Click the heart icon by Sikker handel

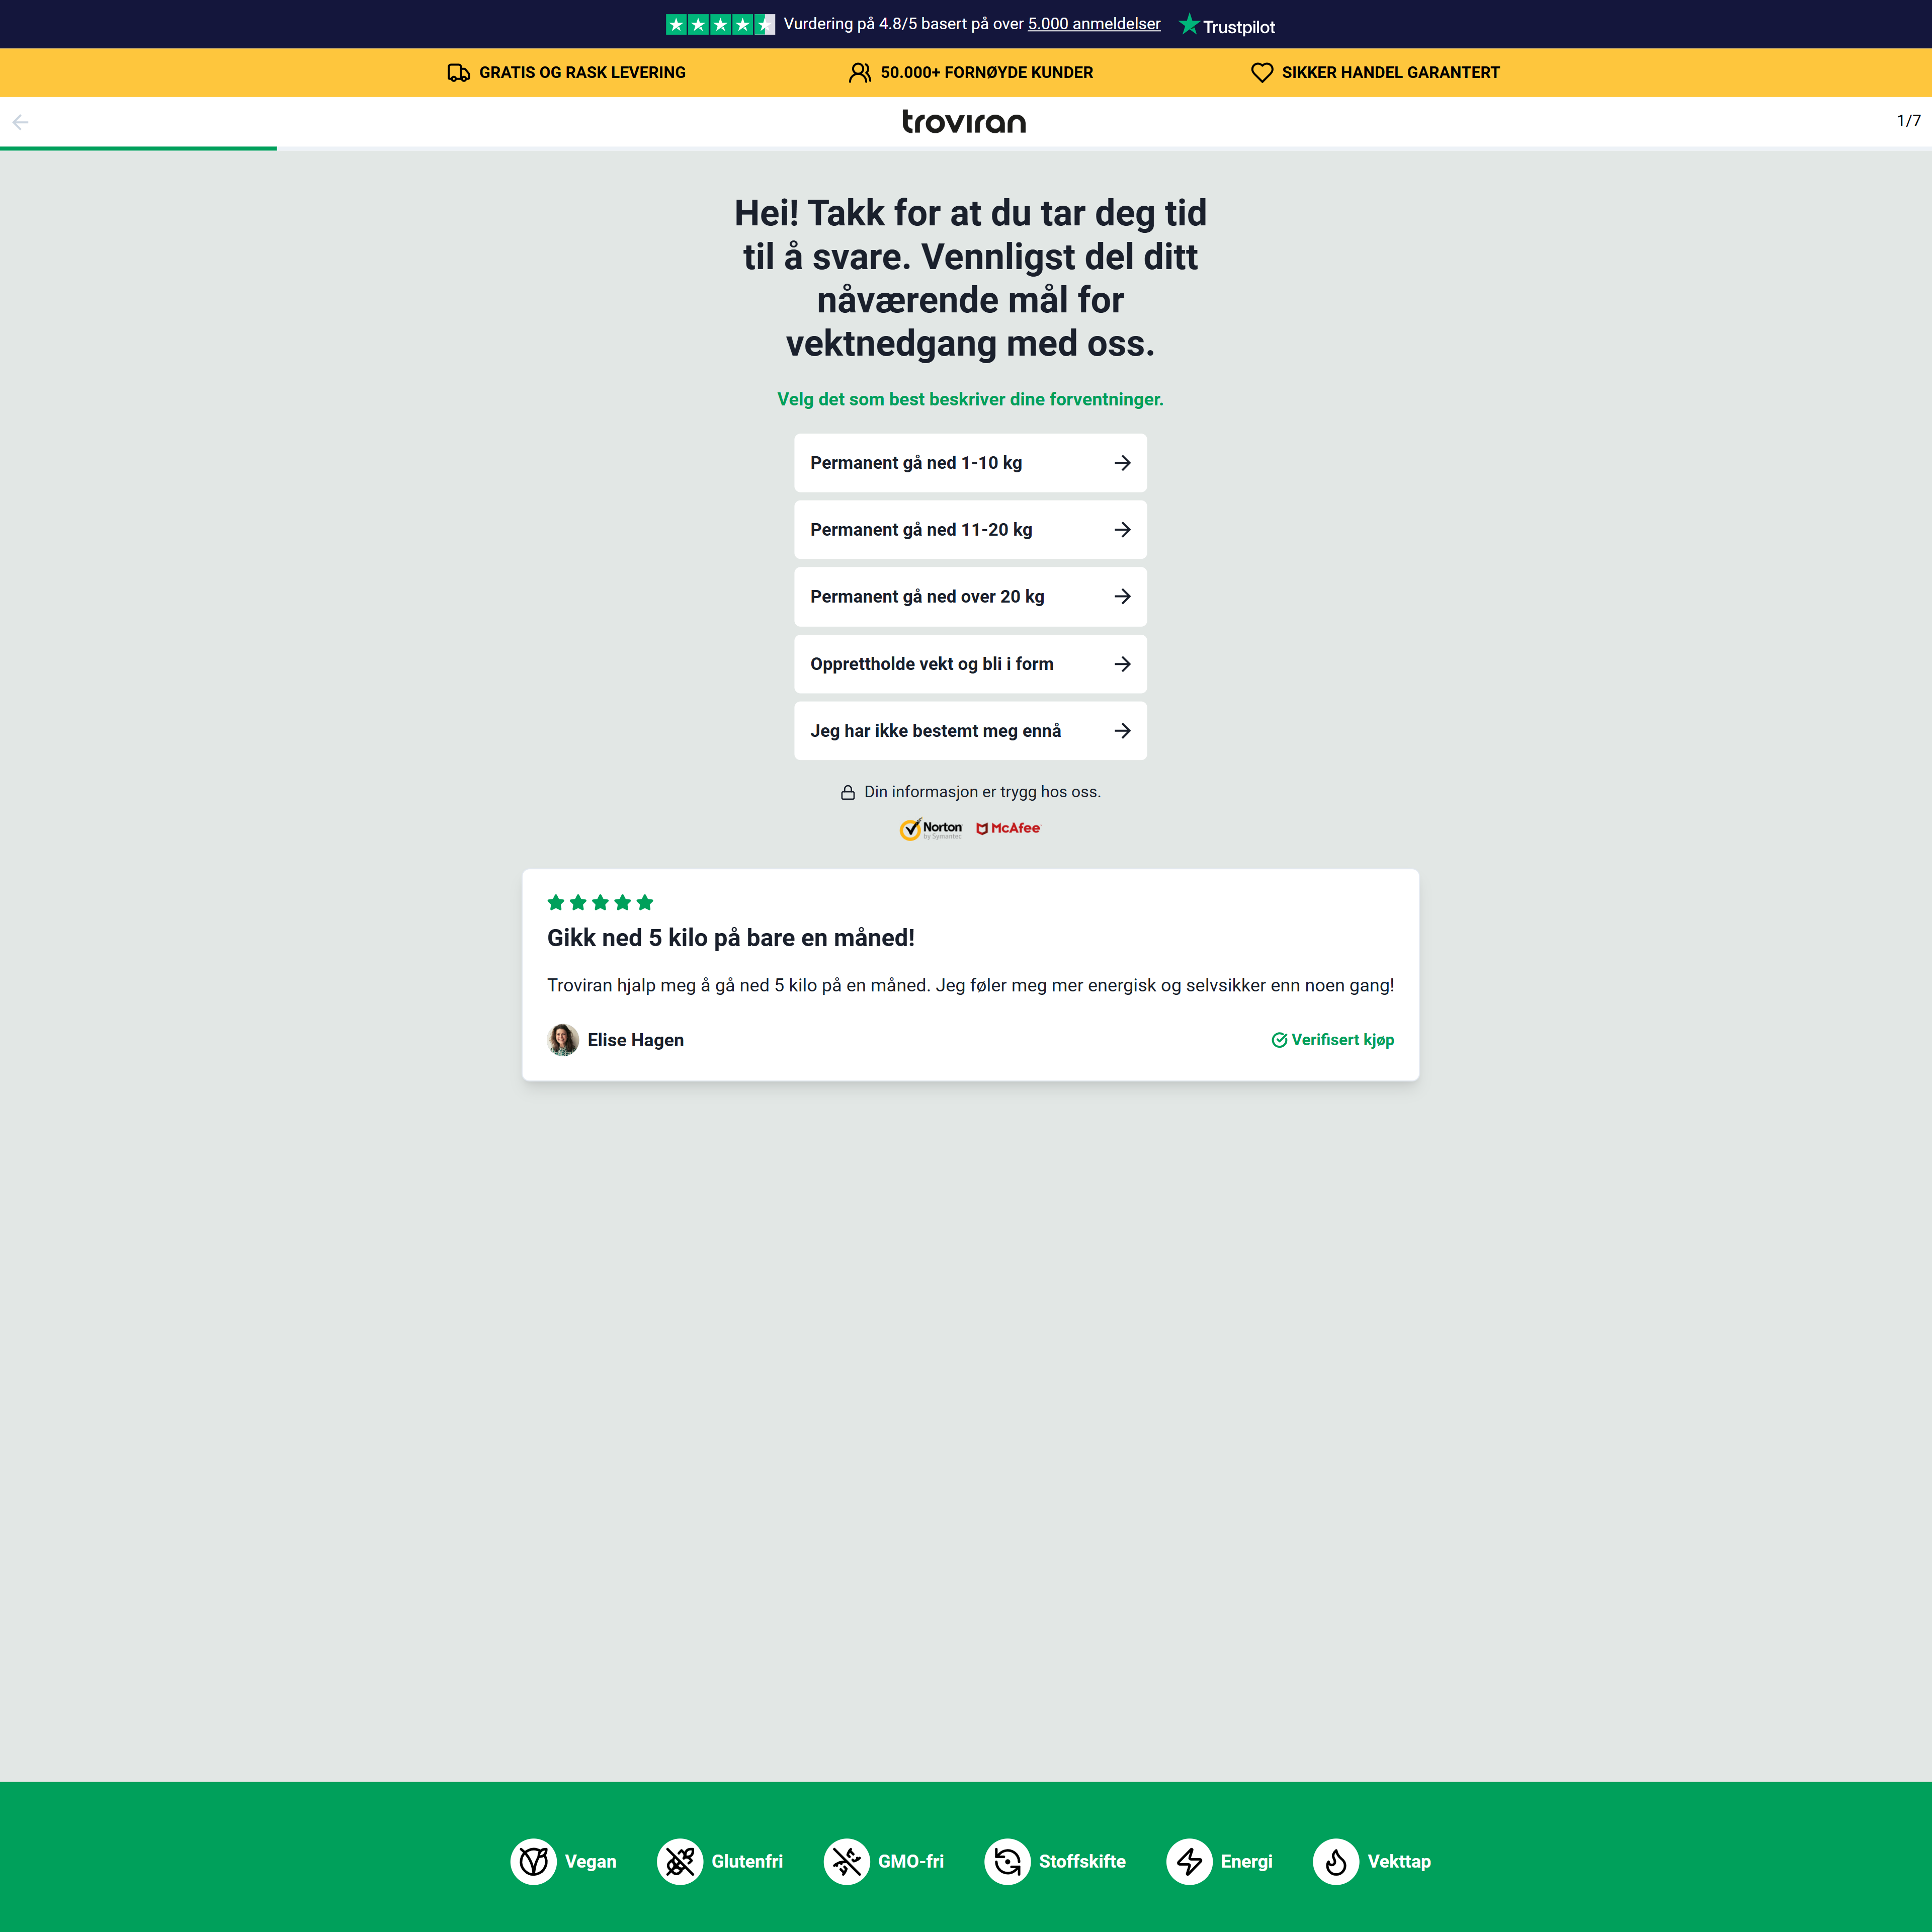pyautogui.click(x=1261, y=73)
